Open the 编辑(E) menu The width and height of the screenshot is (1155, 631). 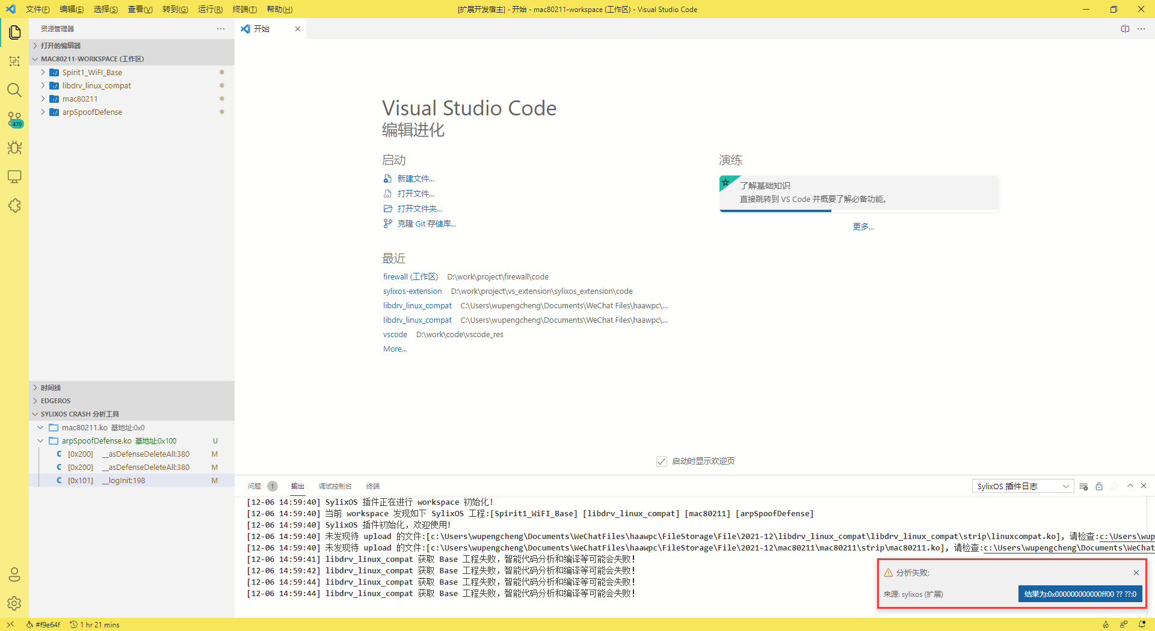tap(72, 9)
